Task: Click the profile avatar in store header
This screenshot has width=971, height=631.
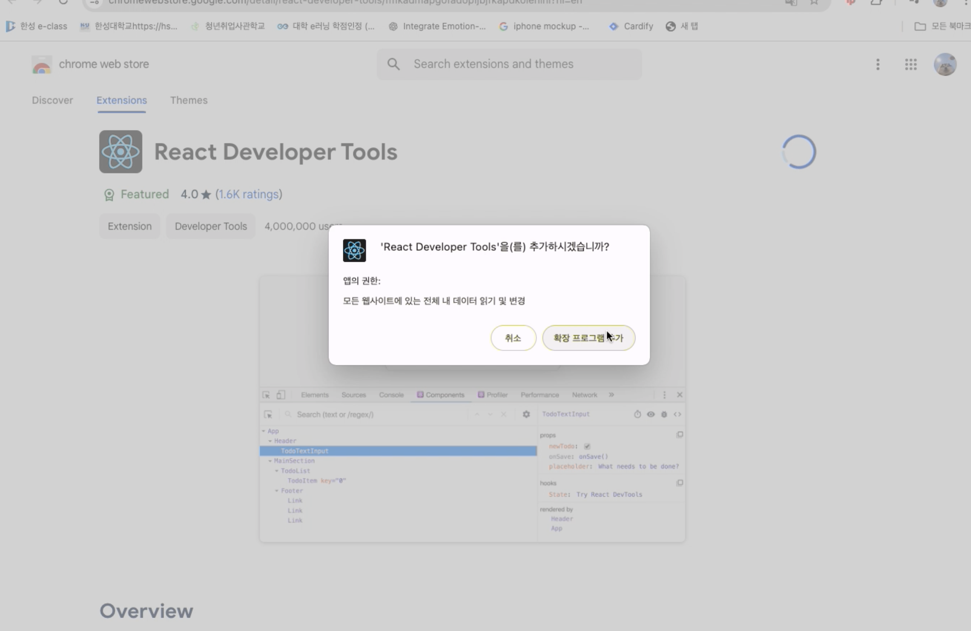Action: tap(945, 64)
